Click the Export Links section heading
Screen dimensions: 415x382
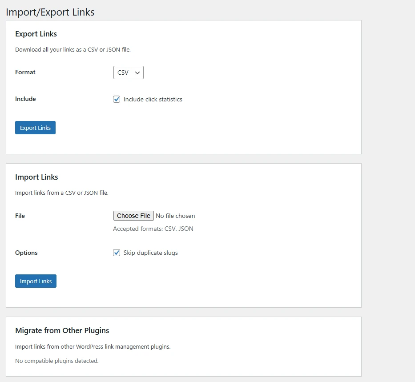(36, 34)
